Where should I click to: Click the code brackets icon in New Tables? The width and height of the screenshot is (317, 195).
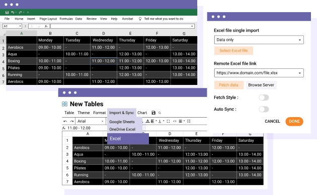click(175, 121)
